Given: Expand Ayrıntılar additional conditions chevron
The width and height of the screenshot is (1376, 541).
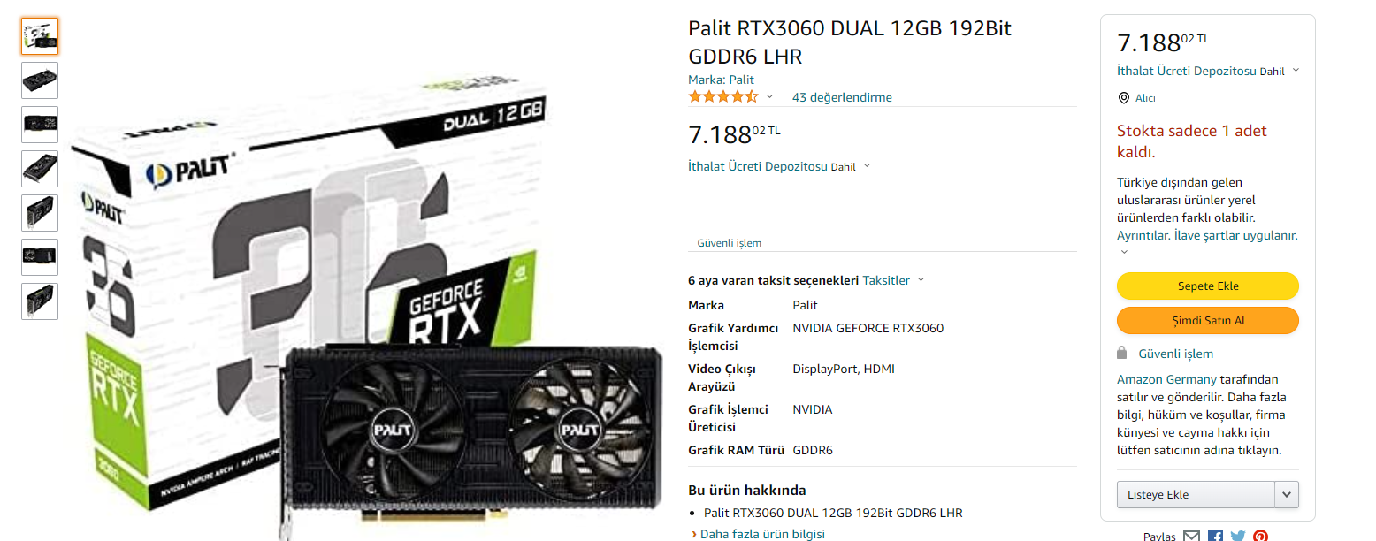Looking at the screenshot, I should pos(1125,252).
